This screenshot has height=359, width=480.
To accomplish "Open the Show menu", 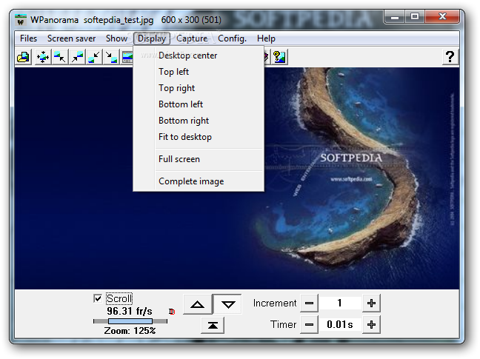I will click(x=116, y=38).
